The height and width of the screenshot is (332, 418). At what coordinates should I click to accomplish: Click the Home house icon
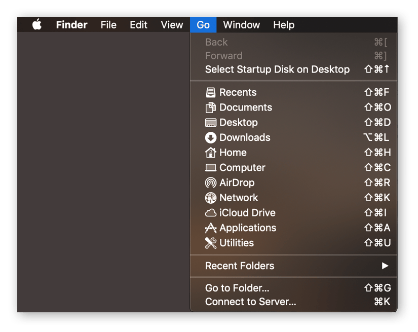(x=211, y=152)
